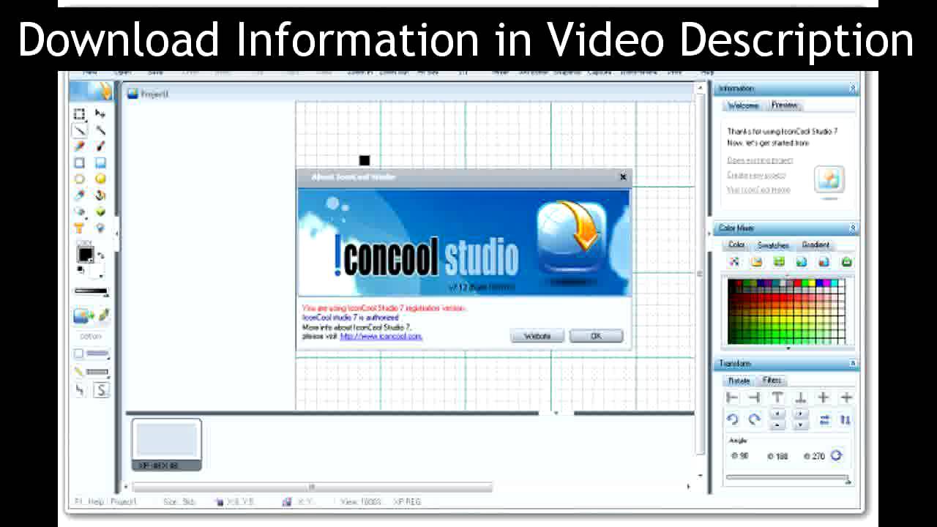Activate the paint Bucket fill tool
The image size is (937, 527).
pyautogui.click(x=100, y=195)
